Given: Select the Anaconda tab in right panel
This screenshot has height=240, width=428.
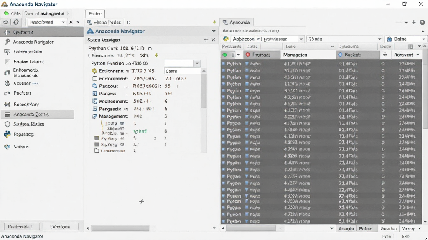Looking at the screenshot, I should pos(237,22).
